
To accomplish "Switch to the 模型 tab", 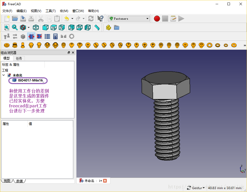I will tap(7, 58).
